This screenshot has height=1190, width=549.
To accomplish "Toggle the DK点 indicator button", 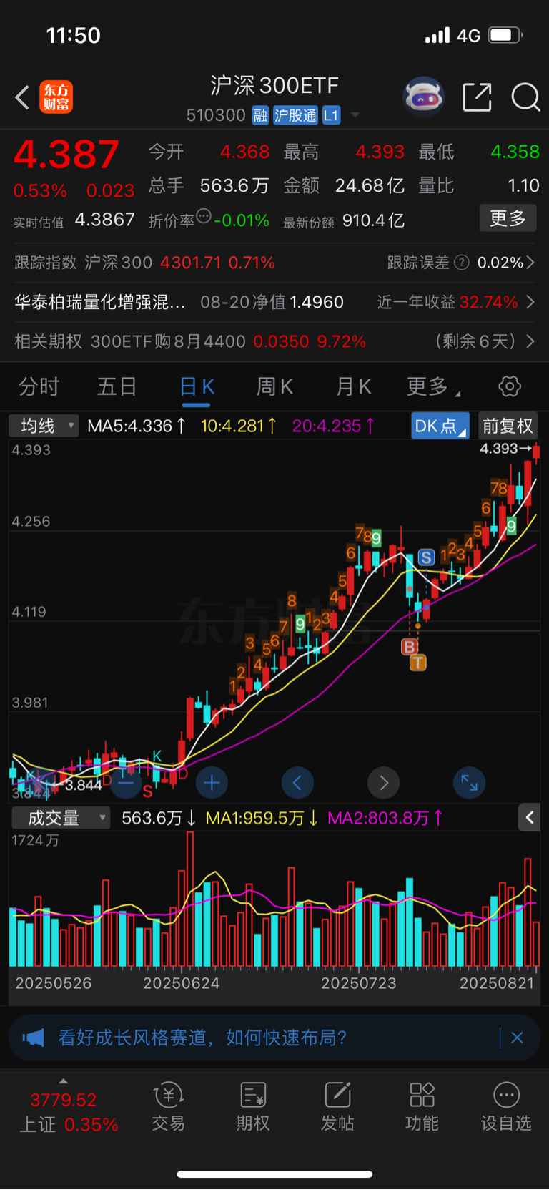I will point(440,426).
